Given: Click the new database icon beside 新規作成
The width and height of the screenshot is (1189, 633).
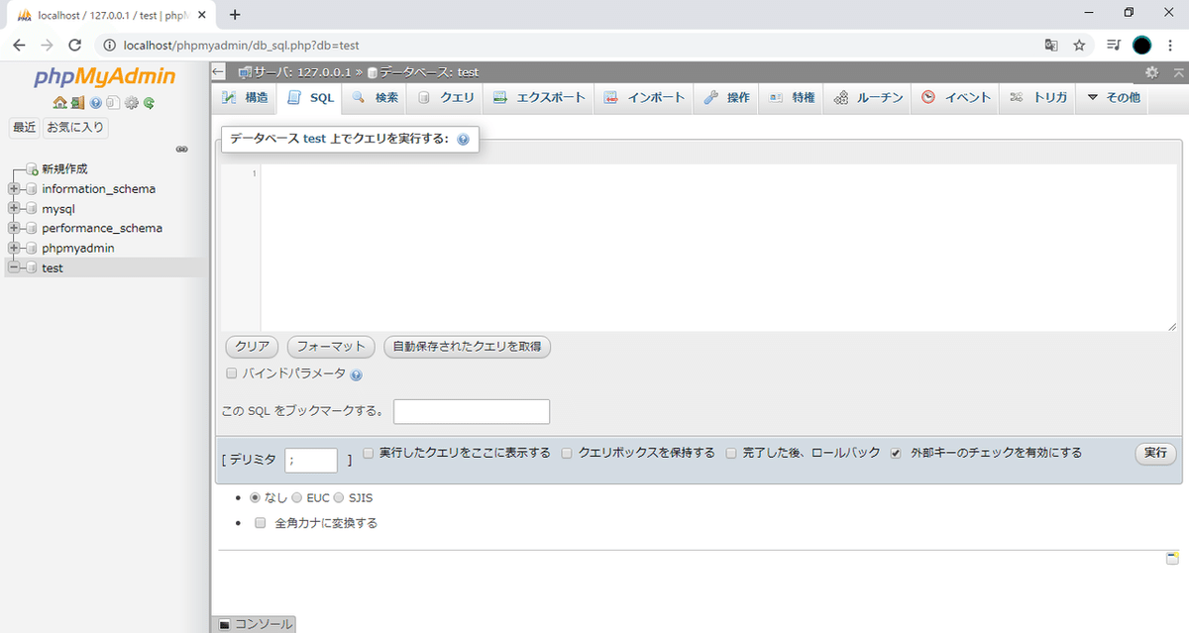Looking at the screenshot, I should 33,169.
